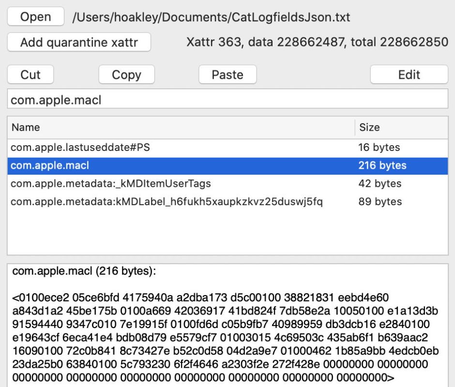Click the 89 bytes size cell
The height and width of the screenshot is (387, 455).
(x=379, y=202)
